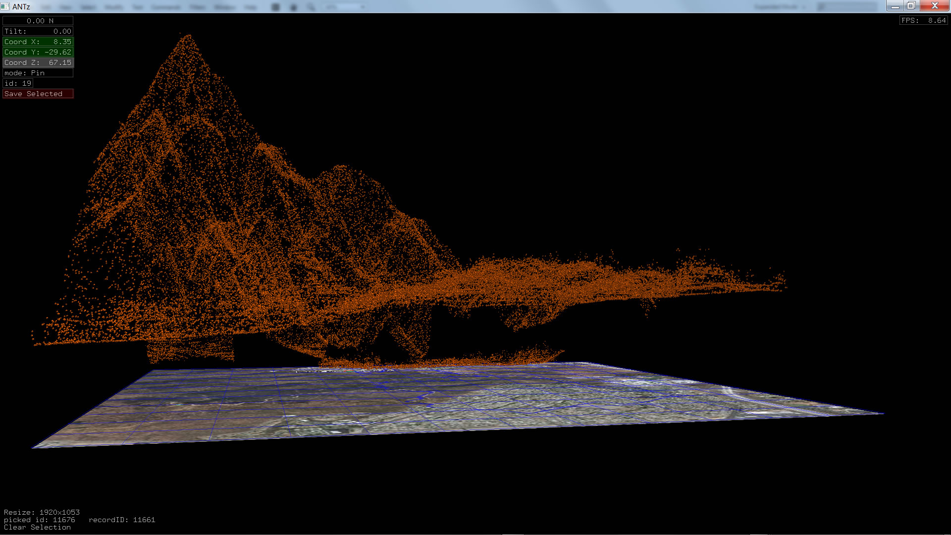Close the ANTz window
The image size is (951, 535).
point(935,6)
